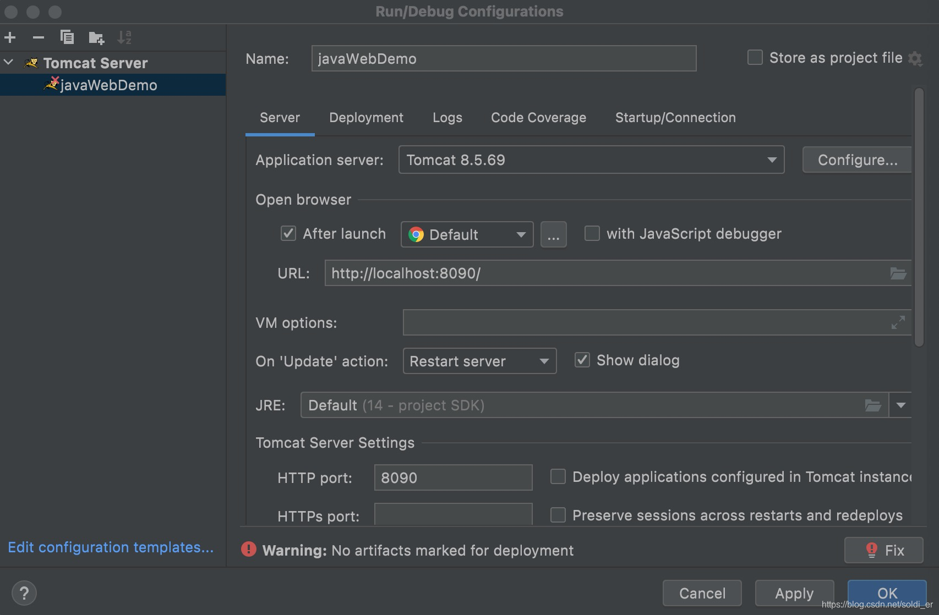
Task: Open Edit configuration templates link
Action: coord(110,547)
